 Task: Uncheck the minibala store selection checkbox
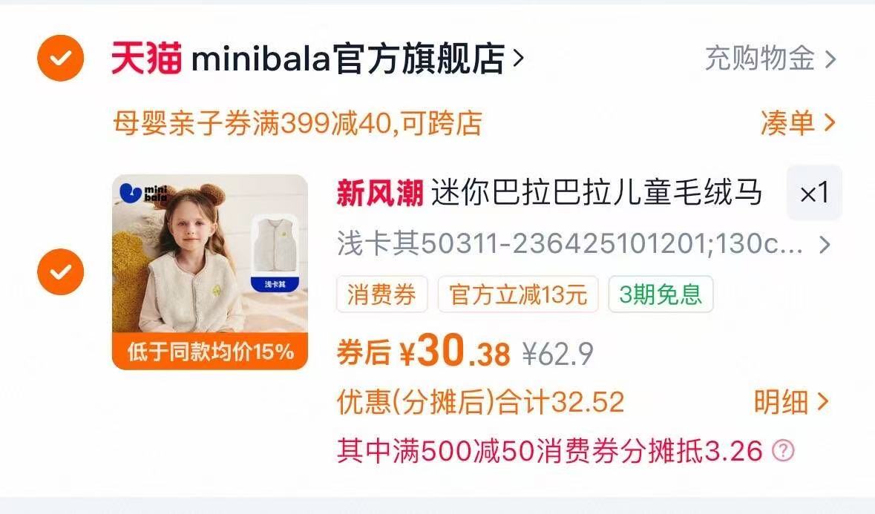pos(60,58)
